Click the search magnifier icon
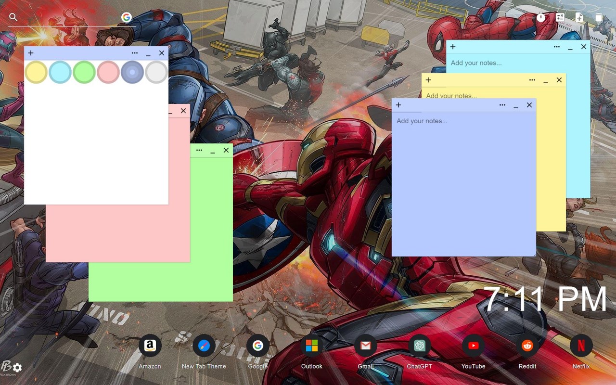Screen dimensions: 616x385 point(13,17)
